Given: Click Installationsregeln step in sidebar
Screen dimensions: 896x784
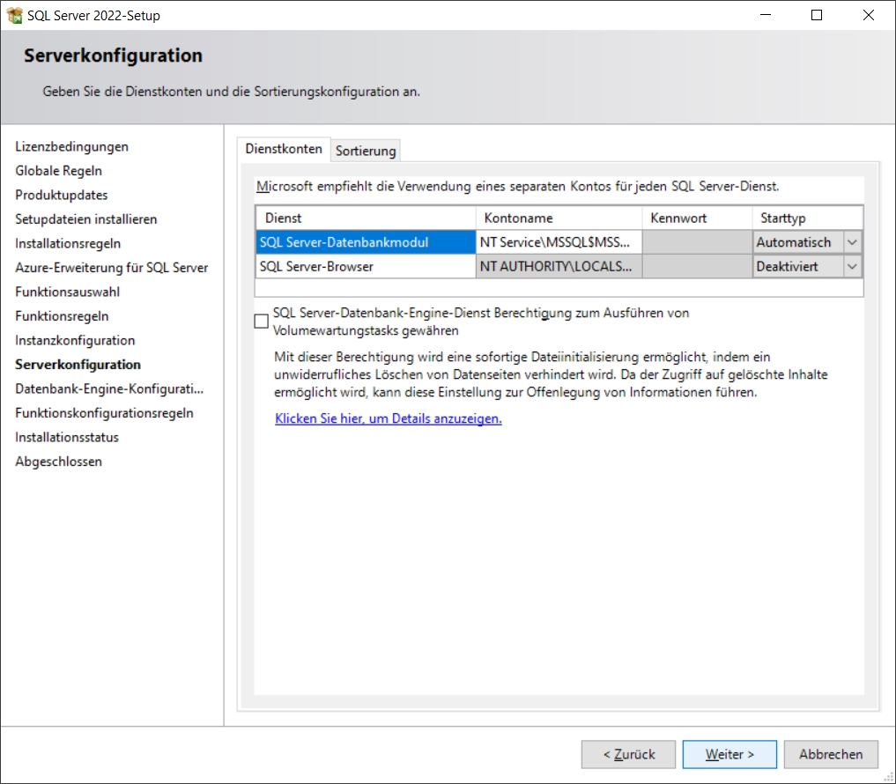Looking at the screenshot, I should pos(68,243).
